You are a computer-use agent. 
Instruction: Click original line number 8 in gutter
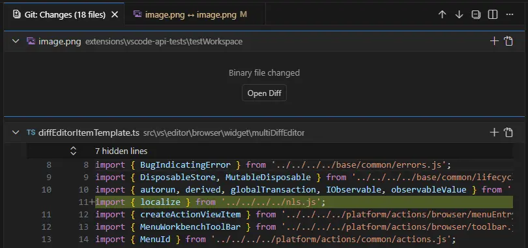click(49, 164)
